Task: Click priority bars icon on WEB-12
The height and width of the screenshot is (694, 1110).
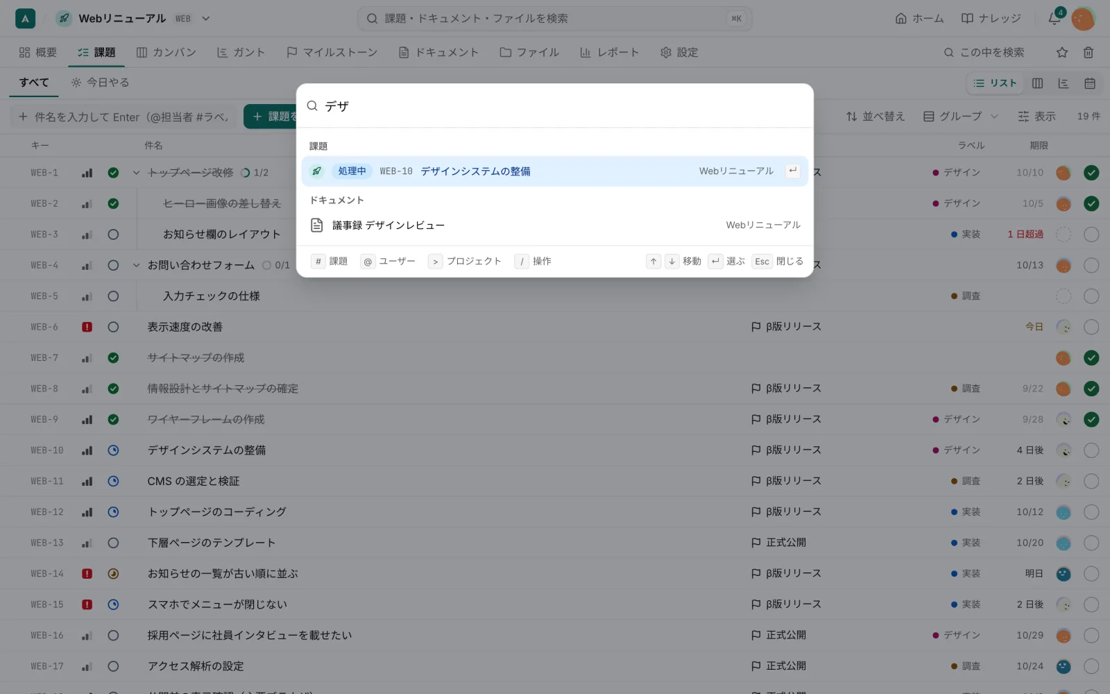Action: click(87, 512)
